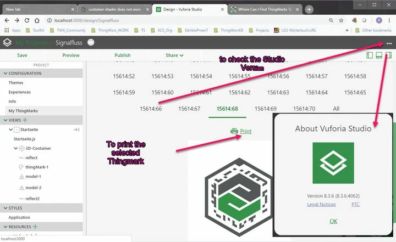396x242 pixels.
Task: Open Startseite.js in the tree
Action: tap(24, 139)
